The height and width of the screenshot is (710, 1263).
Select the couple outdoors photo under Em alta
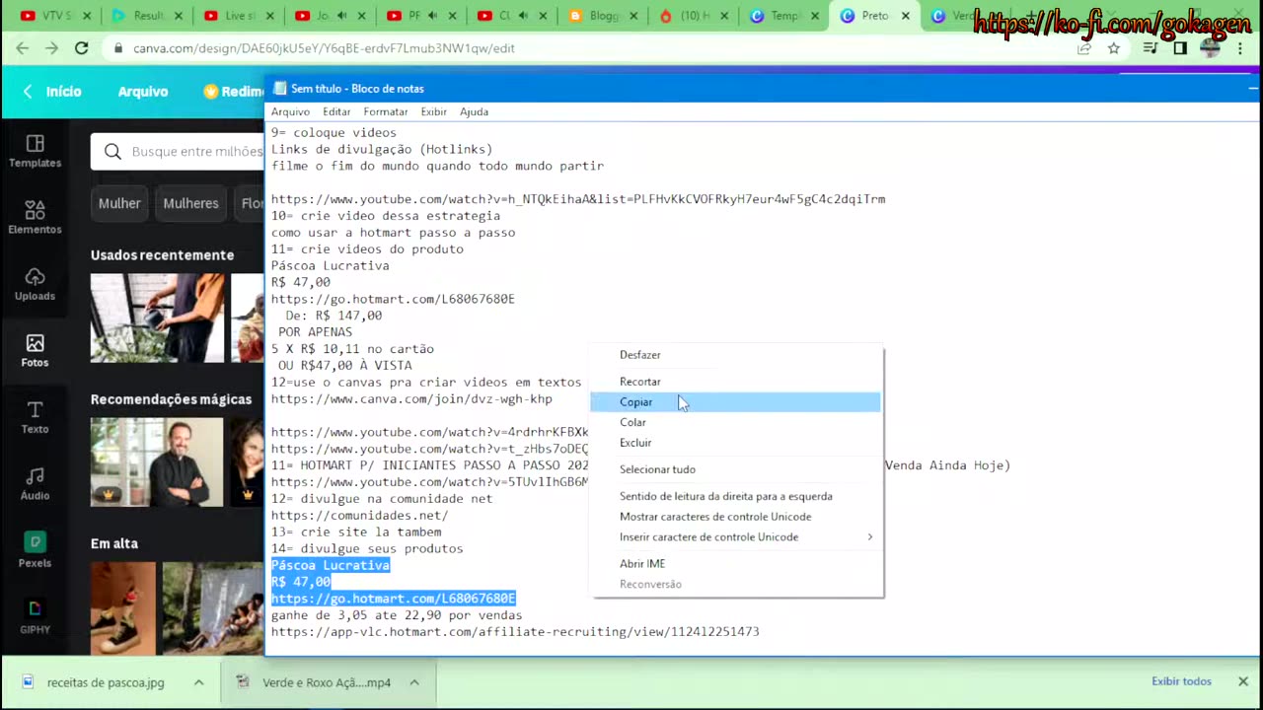click(x=212, y=608)
